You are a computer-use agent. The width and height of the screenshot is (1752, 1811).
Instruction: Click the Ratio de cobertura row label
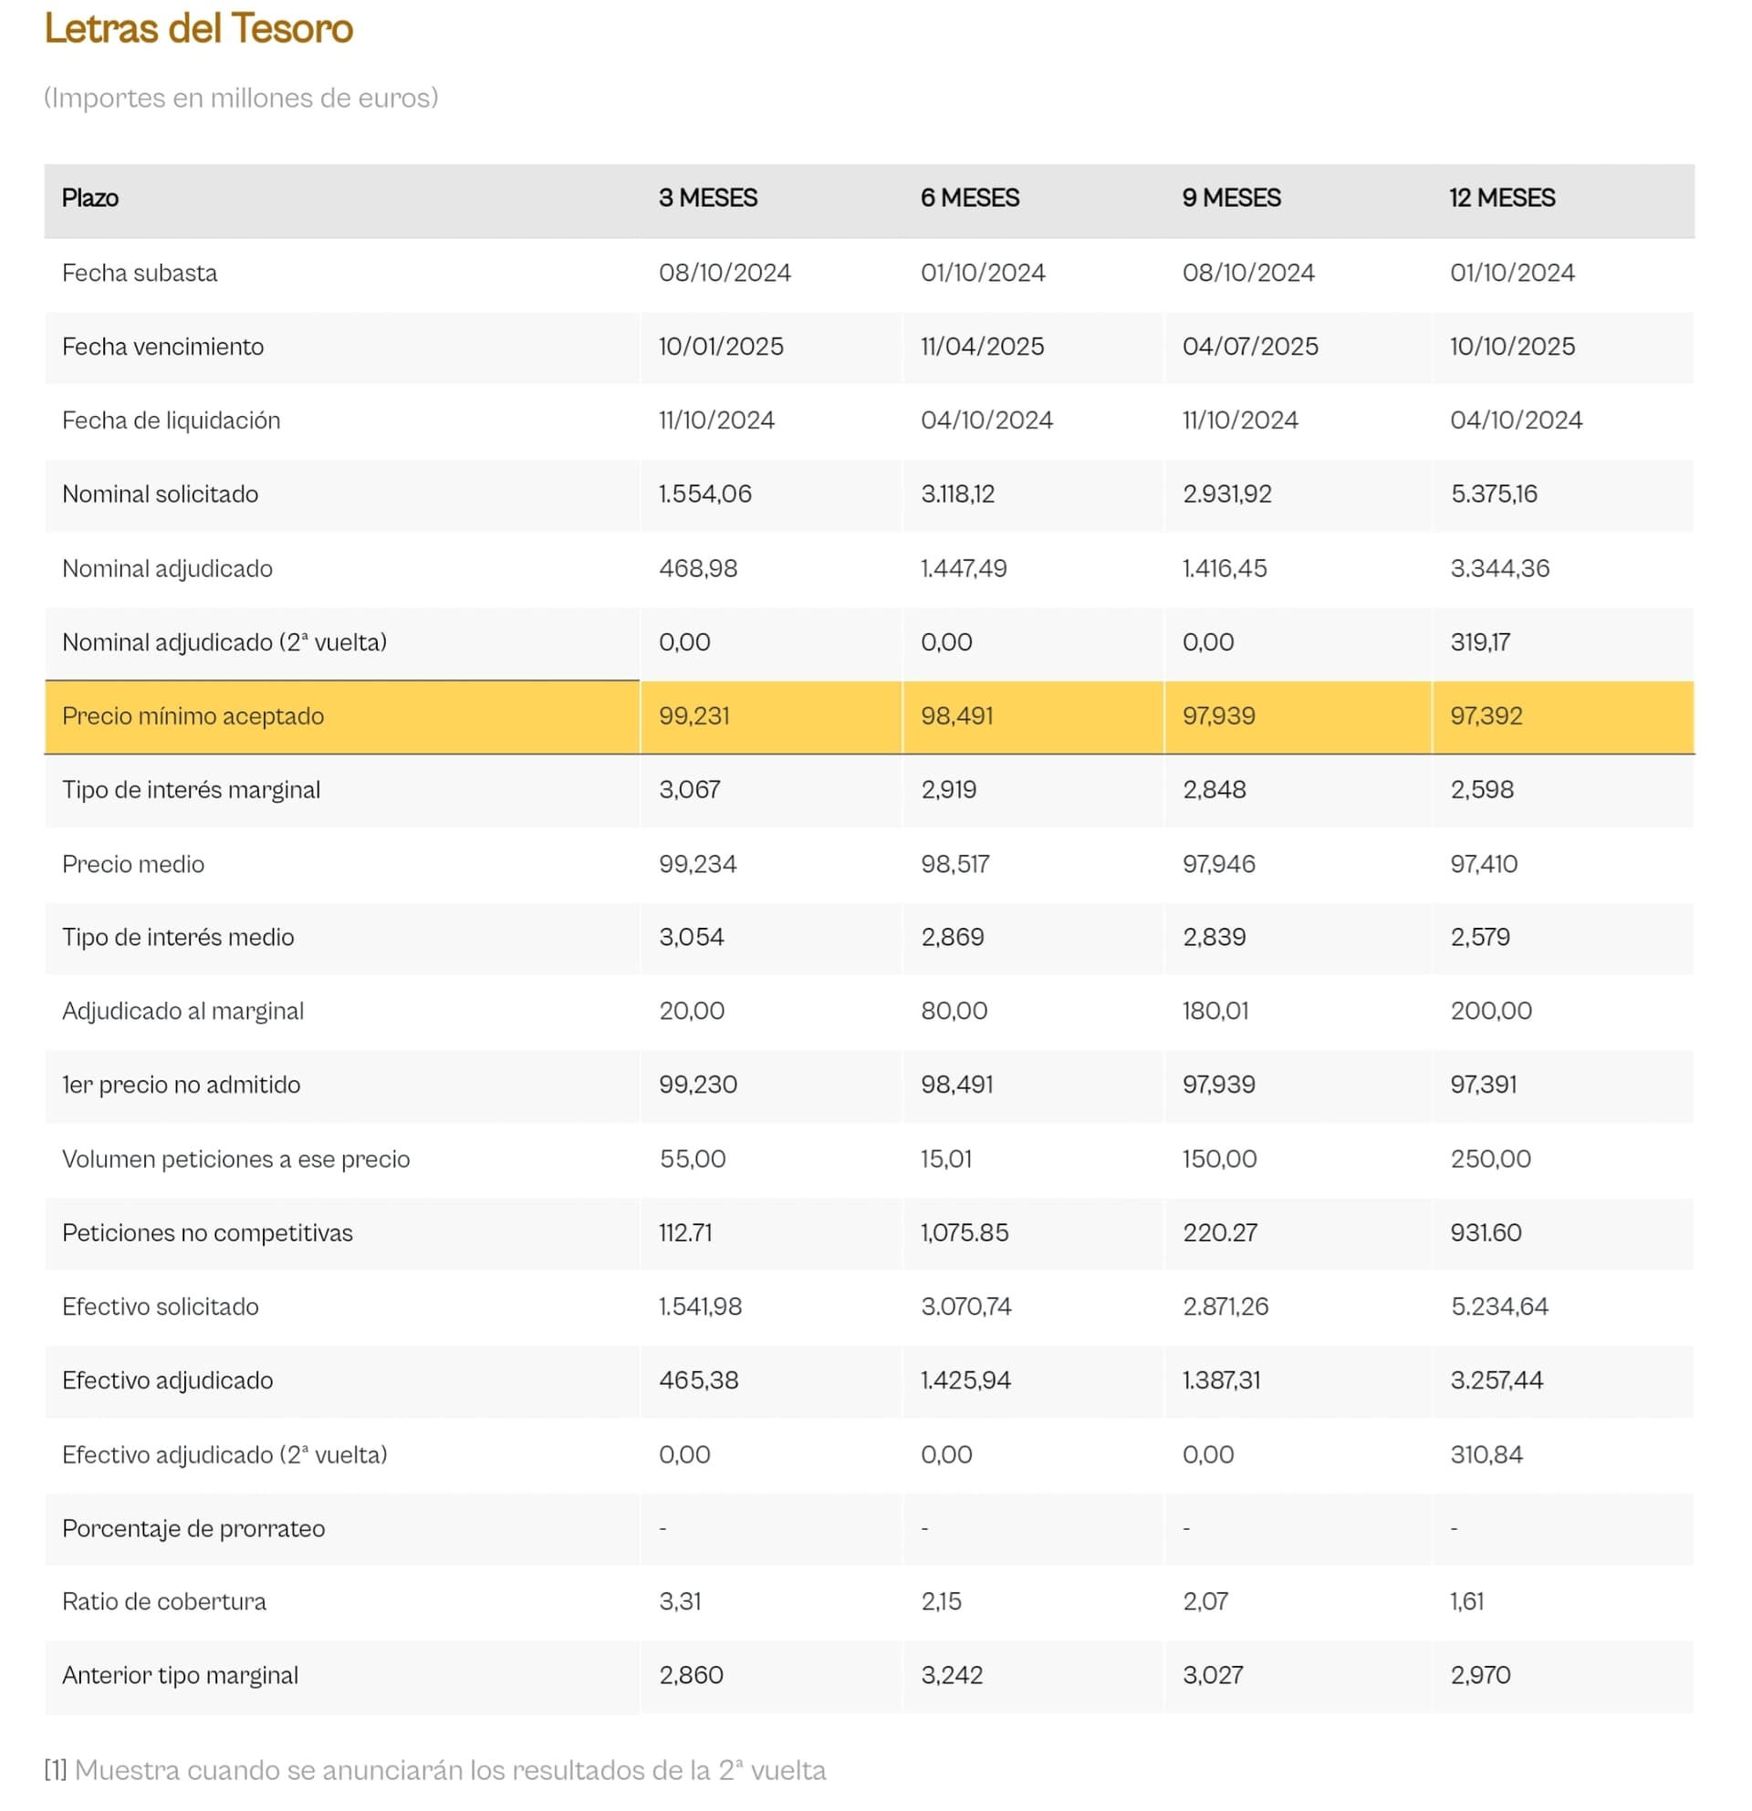[164, 1601]
